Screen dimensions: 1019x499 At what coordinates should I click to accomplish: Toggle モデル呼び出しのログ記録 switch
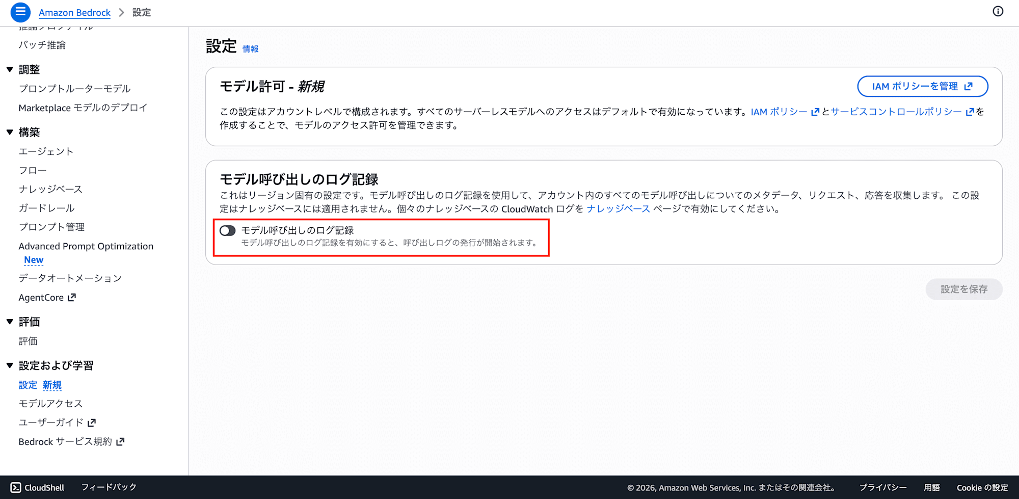(x=227, y=231)
